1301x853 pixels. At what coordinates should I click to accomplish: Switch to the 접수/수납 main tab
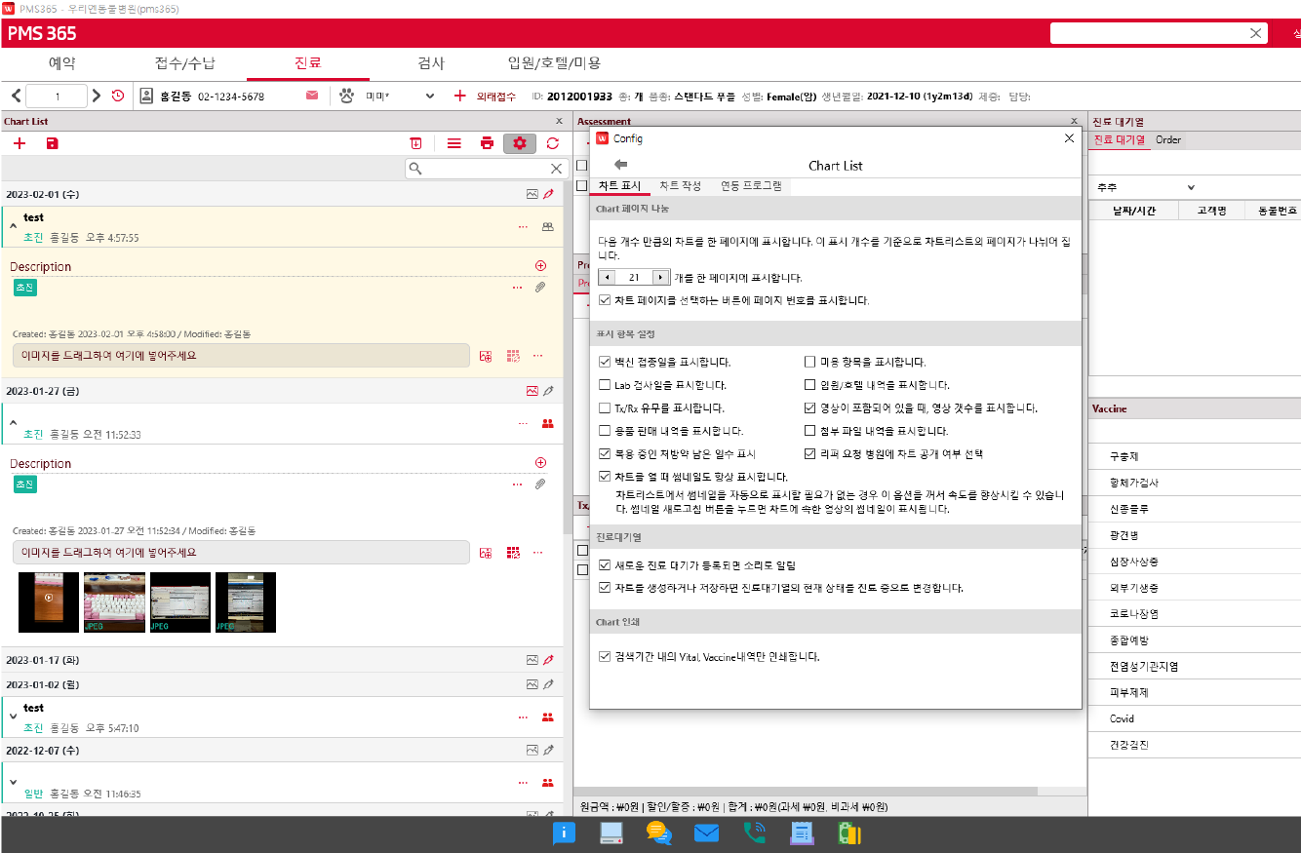(185, 63)
